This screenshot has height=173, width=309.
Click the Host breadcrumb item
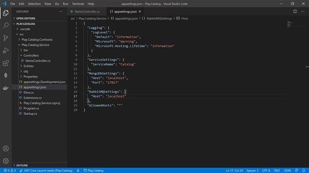183,18
